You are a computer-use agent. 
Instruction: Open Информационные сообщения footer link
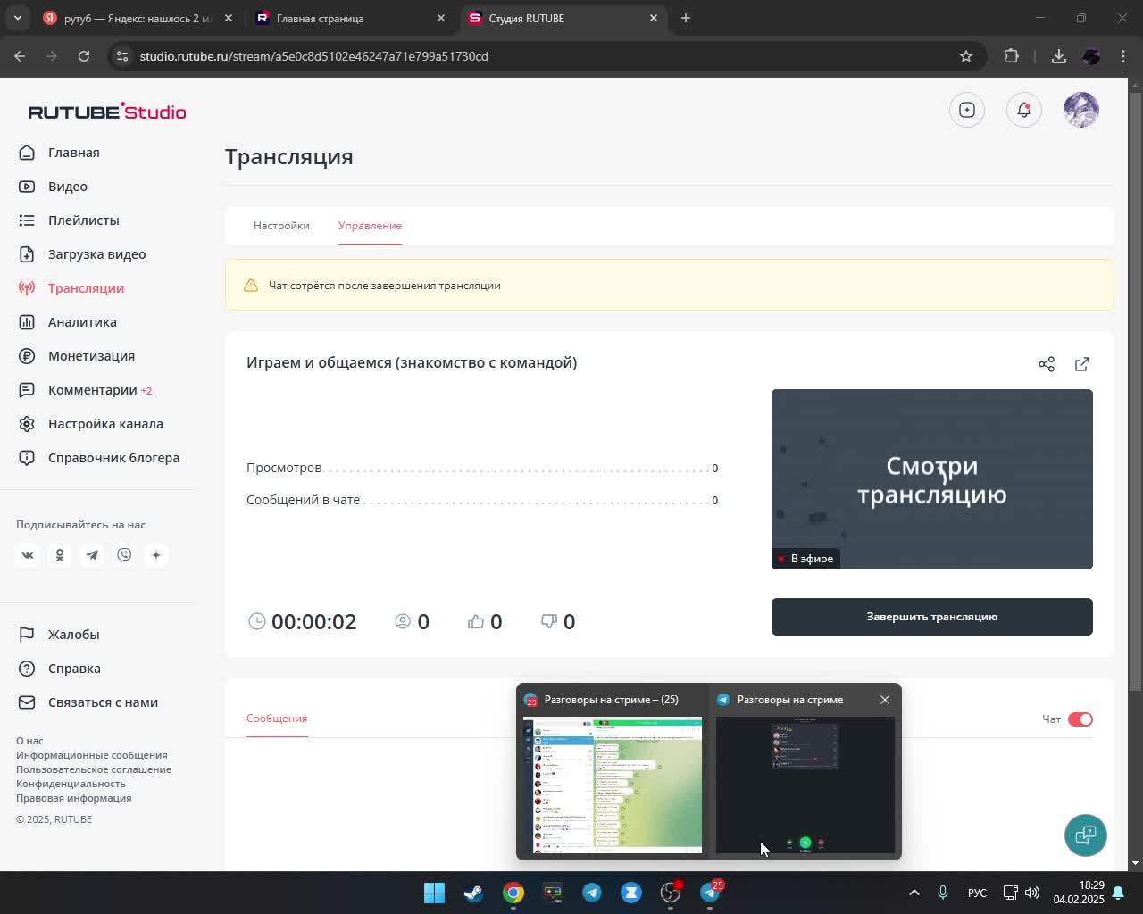pos(91,755)
